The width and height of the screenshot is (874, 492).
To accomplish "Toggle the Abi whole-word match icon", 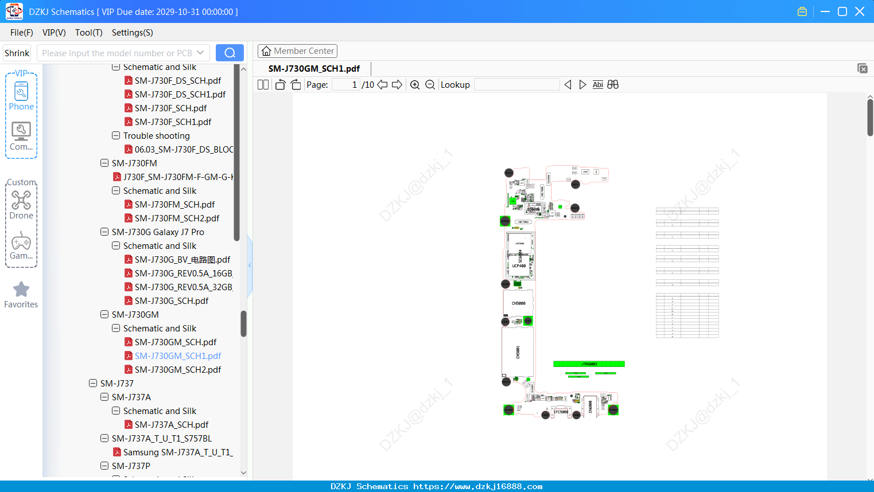I will coord(597,85).
